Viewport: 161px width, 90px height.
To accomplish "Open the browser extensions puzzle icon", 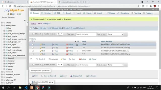I will click(151, 6).
